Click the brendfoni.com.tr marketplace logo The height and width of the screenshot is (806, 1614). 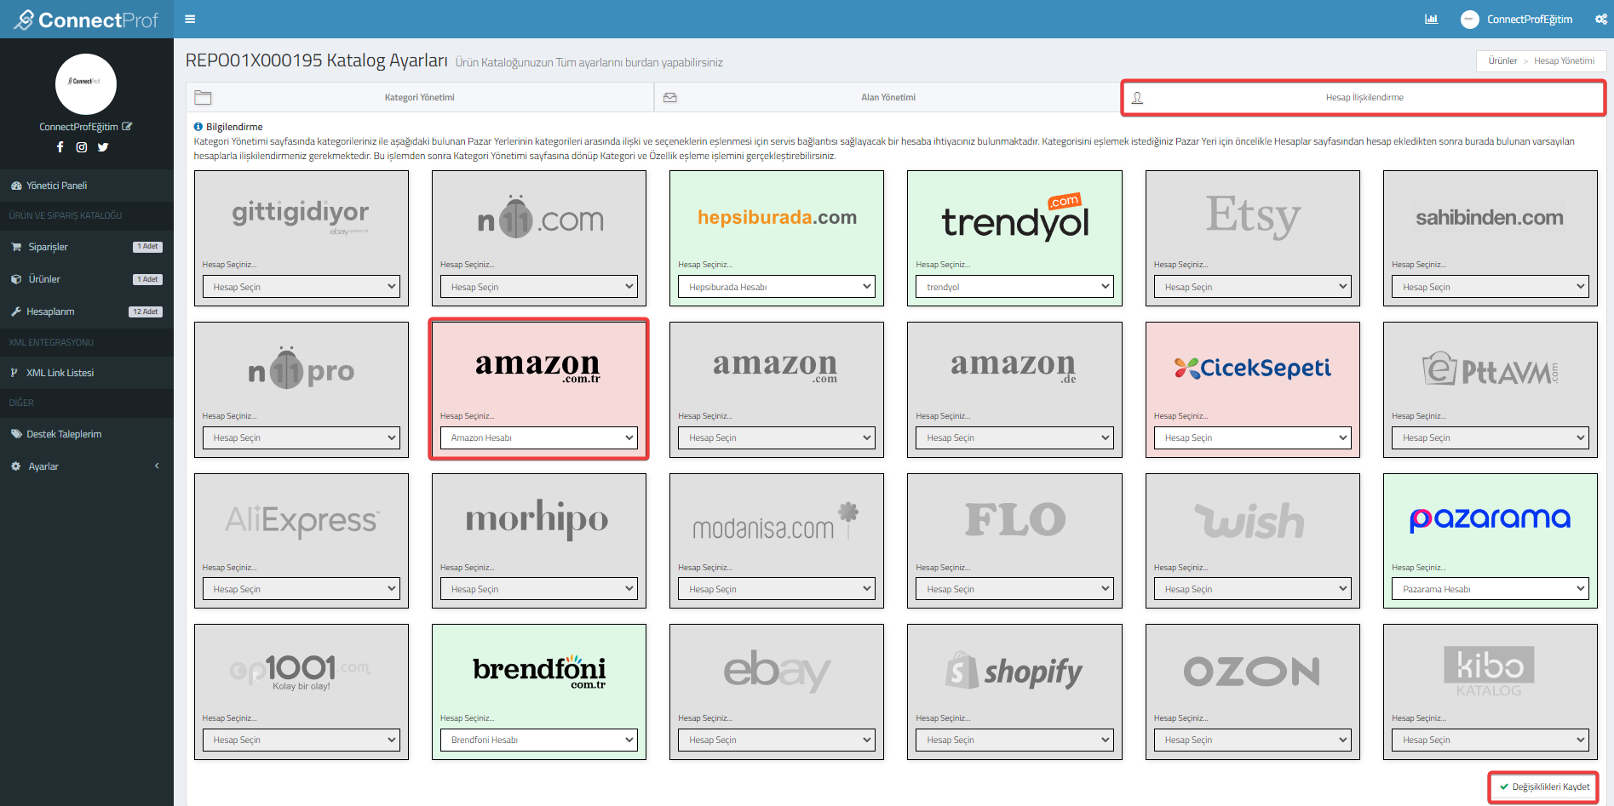[539, 670]
